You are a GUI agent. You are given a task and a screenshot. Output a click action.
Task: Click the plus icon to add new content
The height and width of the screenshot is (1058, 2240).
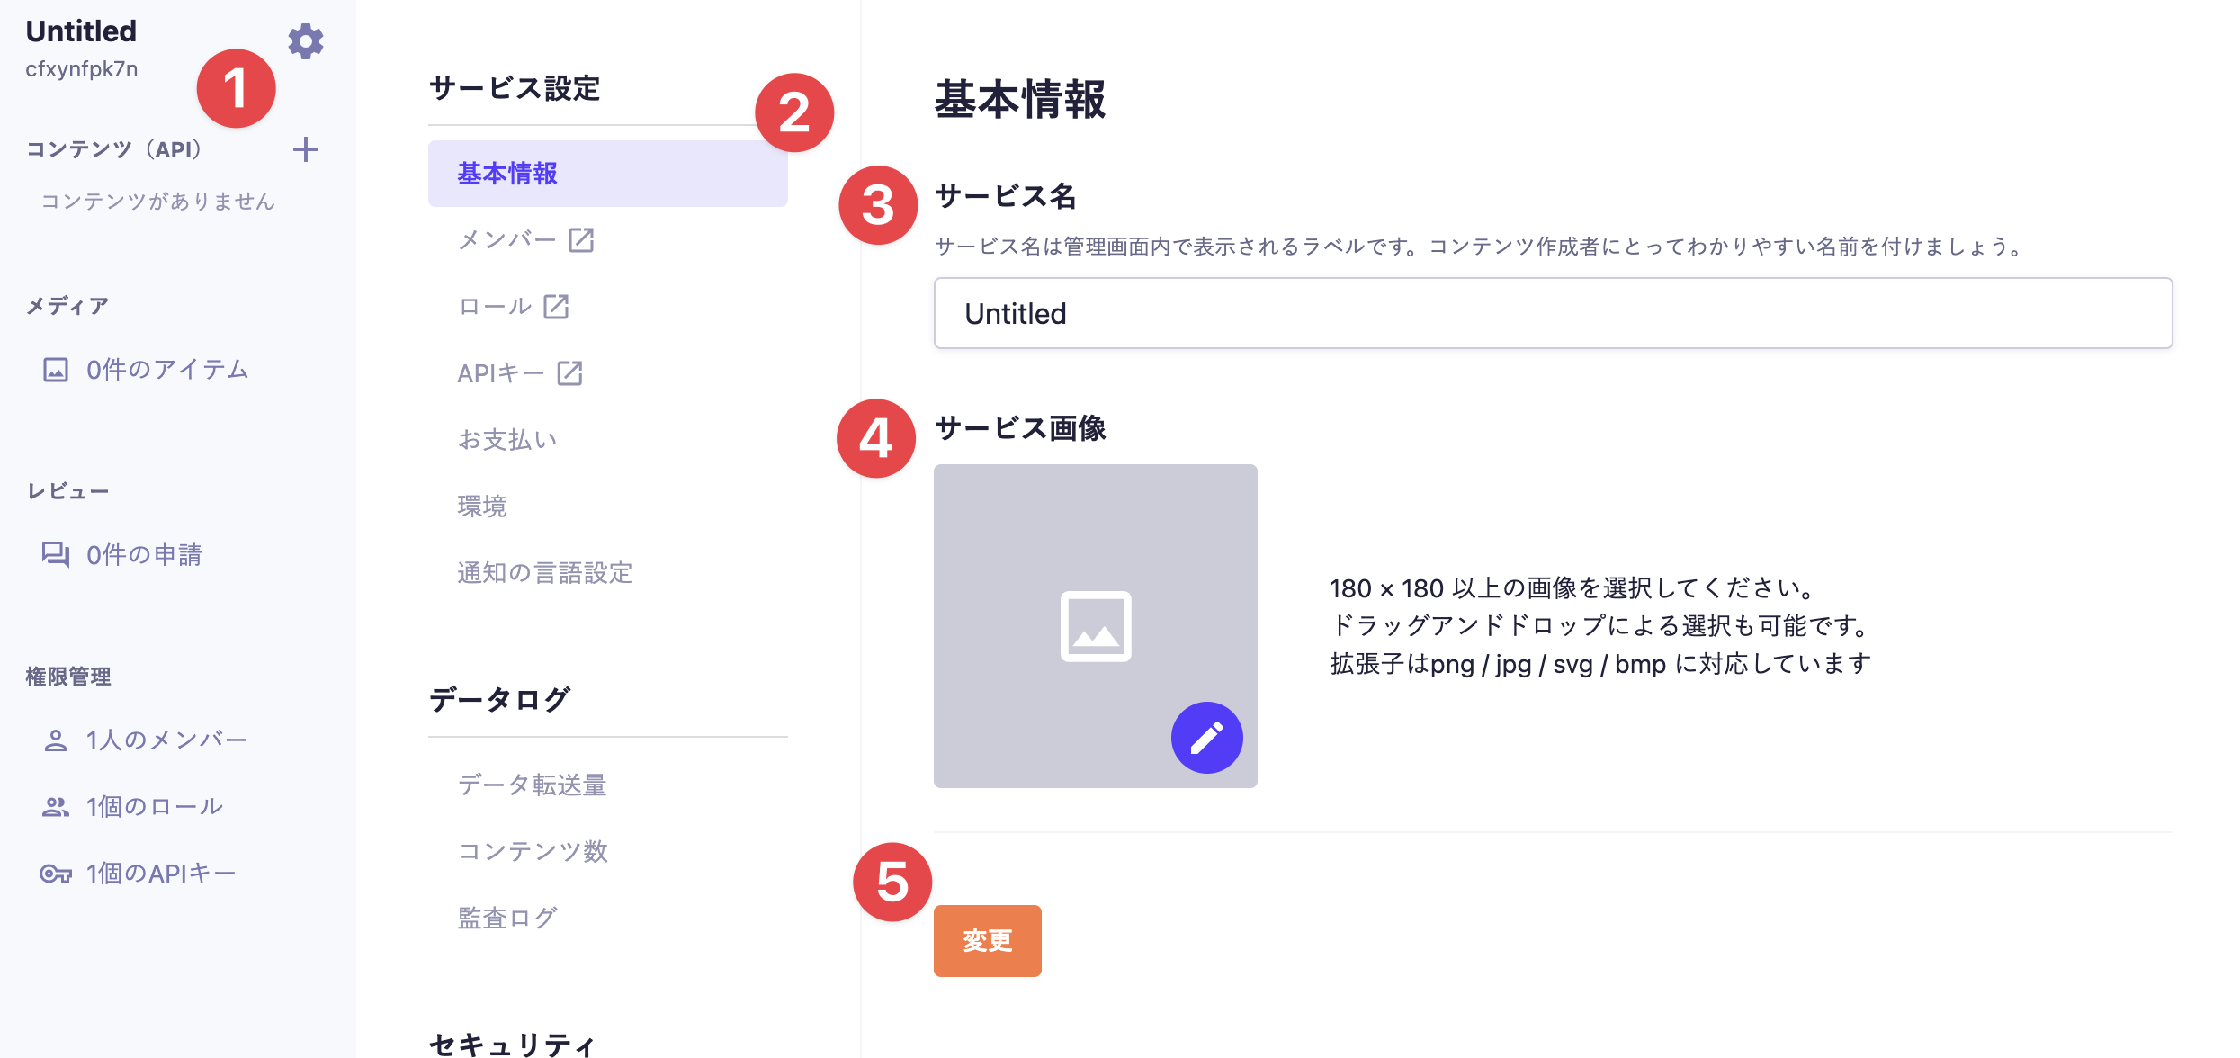[x=306, y=149]
